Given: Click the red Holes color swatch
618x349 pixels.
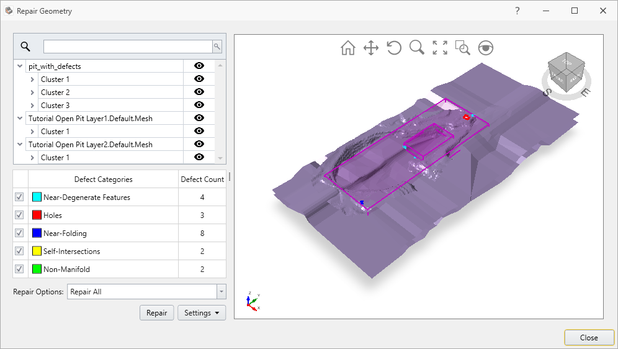Looking at the screenshot, I should pyautogui.click(x=37, y=215).
